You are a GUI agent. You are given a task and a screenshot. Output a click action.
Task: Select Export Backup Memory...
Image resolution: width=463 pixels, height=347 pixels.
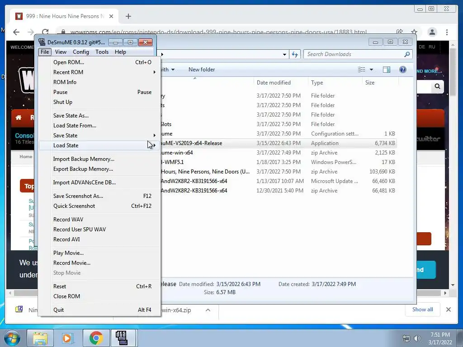[x=100, y=169]
